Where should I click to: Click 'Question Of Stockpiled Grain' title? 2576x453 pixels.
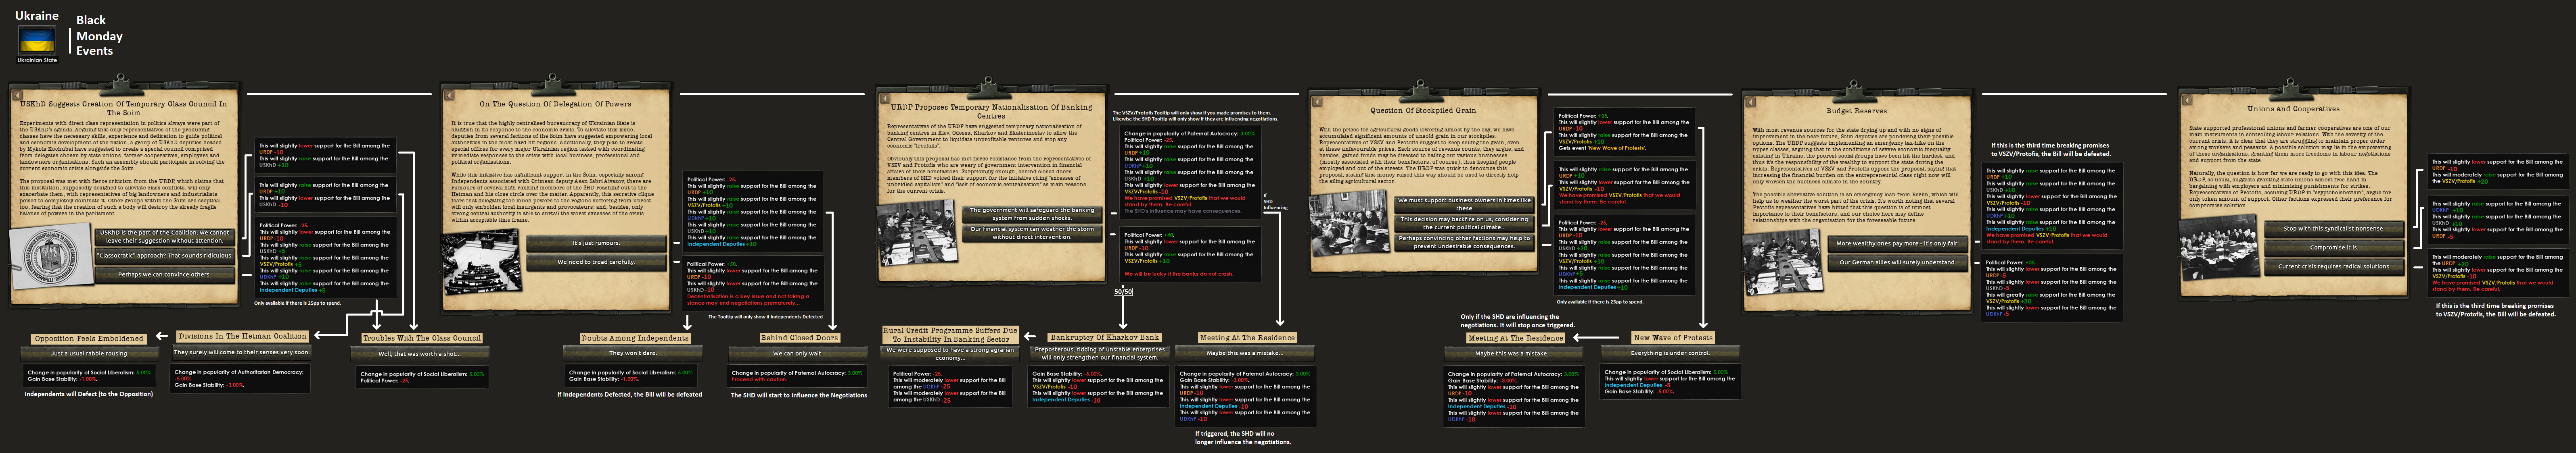(x=1423, y=111)
